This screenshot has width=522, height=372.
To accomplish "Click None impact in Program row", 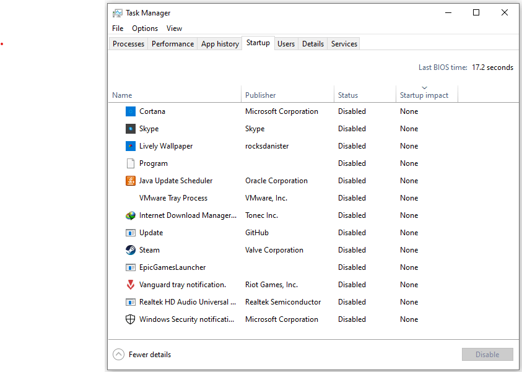I will click(x=409, y=163).
